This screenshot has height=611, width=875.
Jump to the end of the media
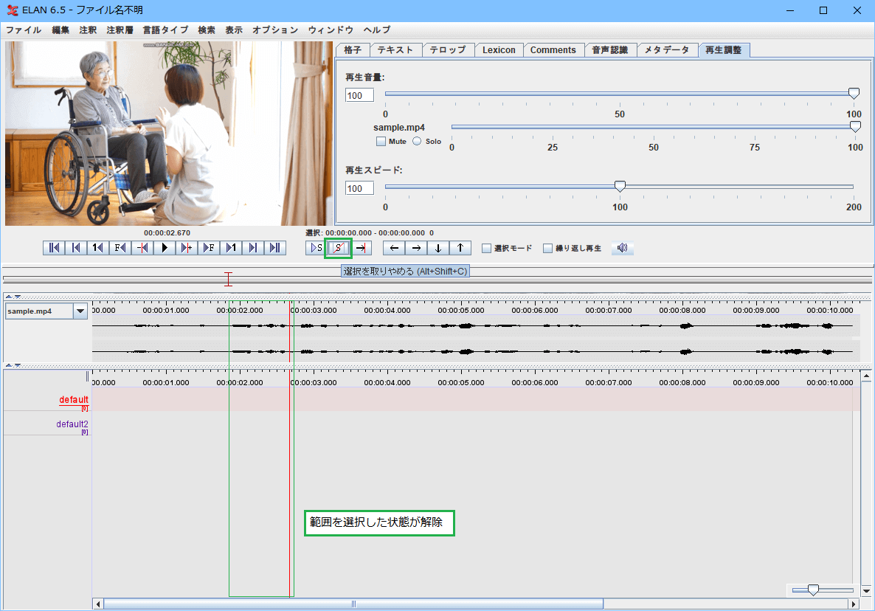point(275,248)
